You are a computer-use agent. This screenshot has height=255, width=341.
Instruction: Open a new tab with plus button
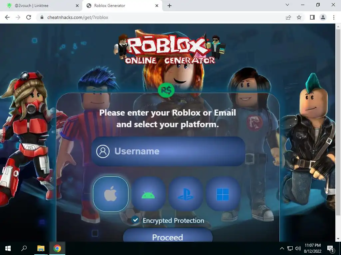[170, 6]
